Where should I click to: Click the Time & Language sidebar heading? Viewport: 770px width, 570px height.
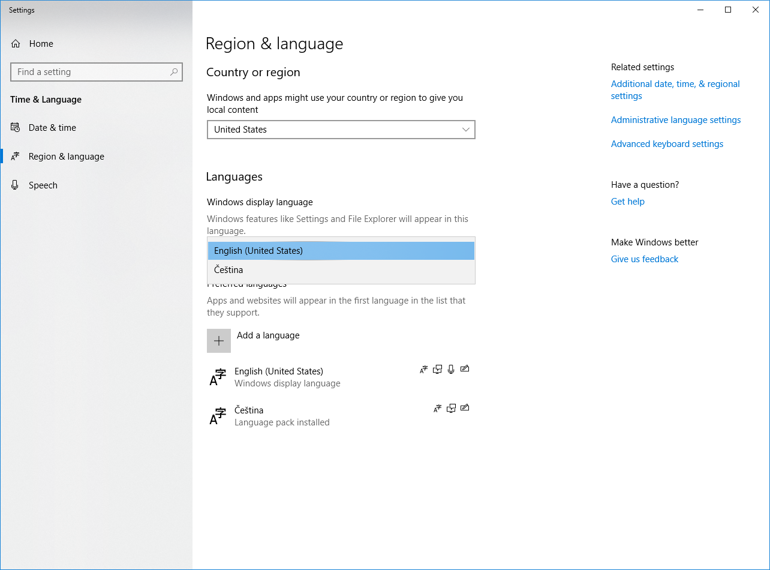point(46,100)
